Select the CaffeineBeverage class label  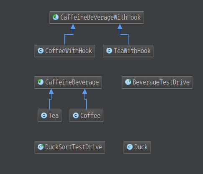click(72, 82)
